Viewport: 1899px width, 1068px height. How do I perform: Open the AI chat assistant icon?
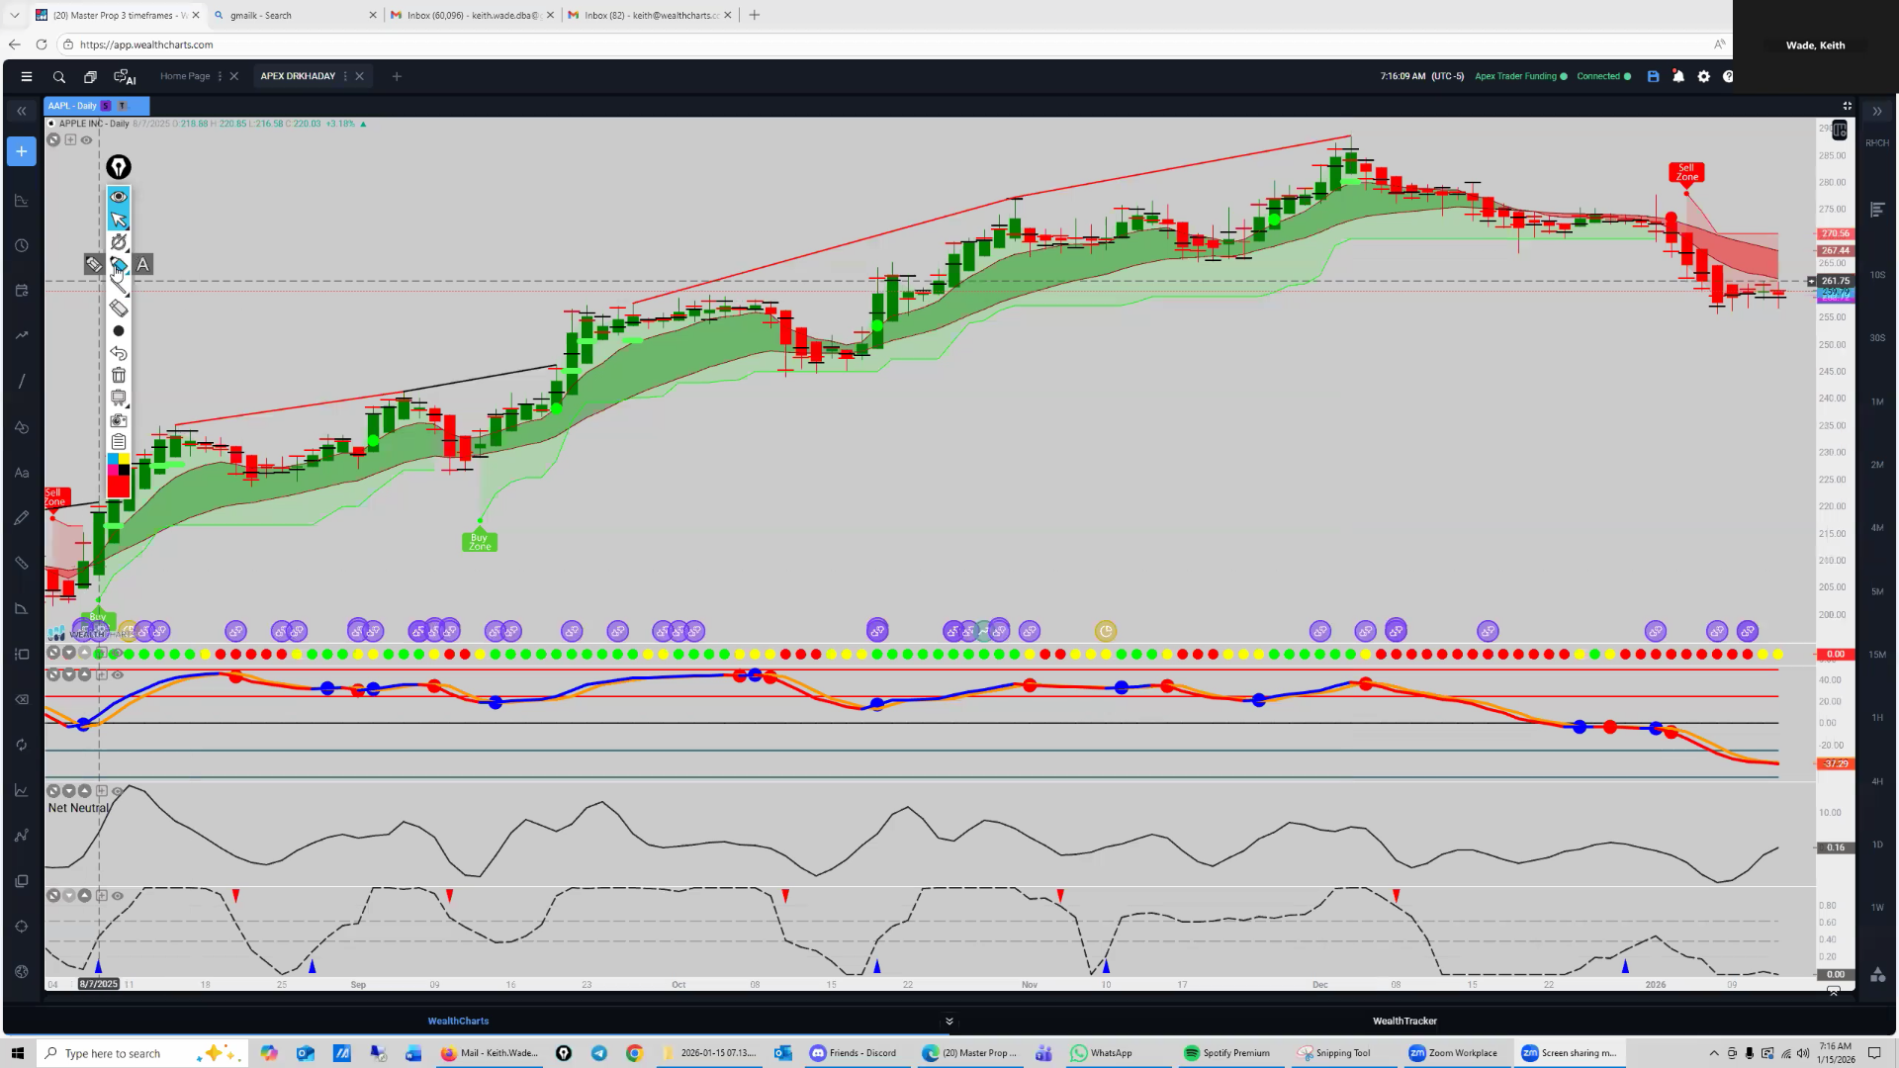pyautogui.click(x=125, y=77)
